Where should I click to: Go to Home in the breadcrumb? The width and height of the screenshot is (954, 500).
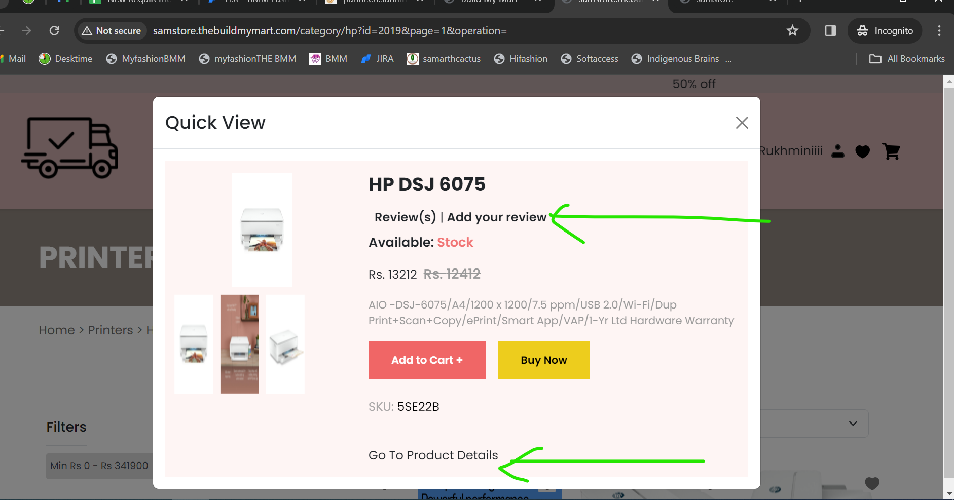(57, 330)
